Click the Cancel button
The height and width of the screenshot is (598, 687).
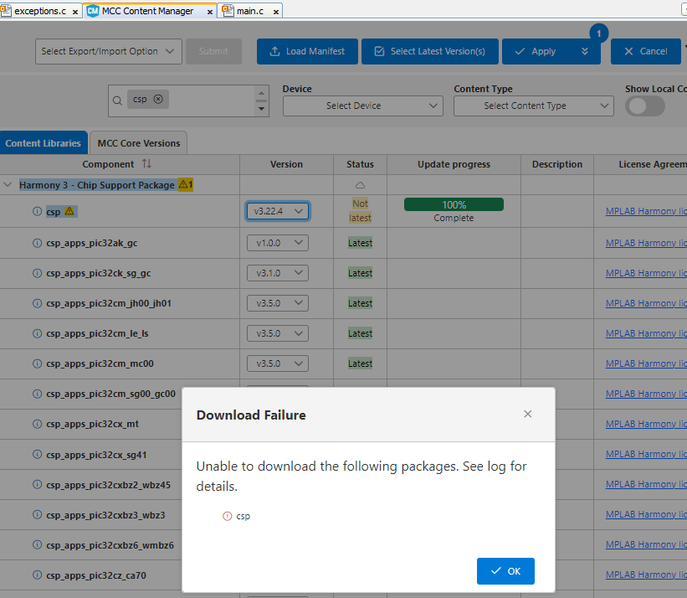tap(646, 51)
